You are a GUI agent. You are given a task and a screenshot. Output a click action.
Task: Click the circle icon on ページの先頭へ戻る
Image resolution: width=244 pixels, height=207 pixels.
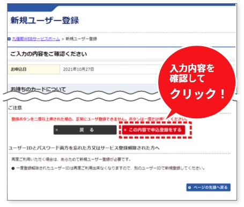click(190, 188)
